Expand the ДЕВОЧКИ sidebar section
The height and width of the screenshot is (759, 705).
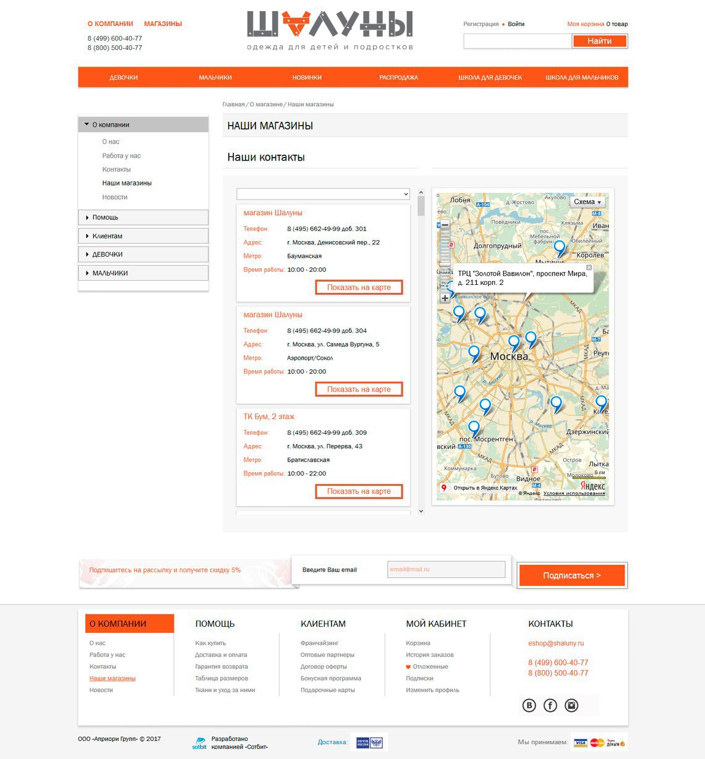pyautogui.click(x=143, y=255)
